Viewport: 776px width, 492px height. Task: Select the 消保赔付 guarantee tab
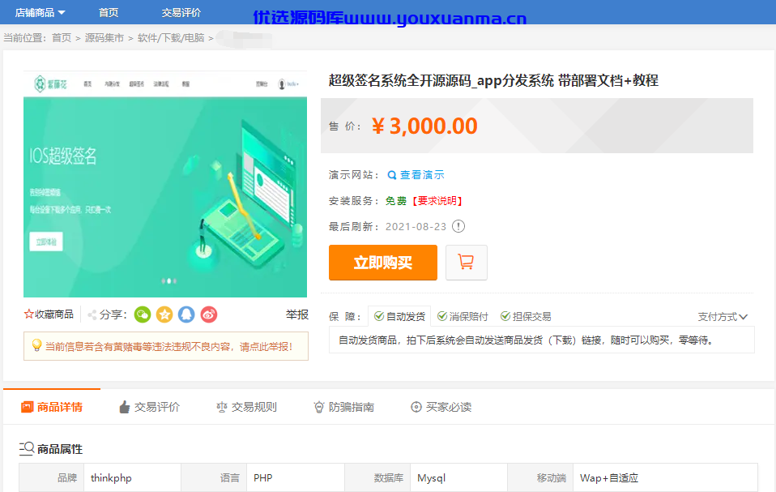coord(463,316)
